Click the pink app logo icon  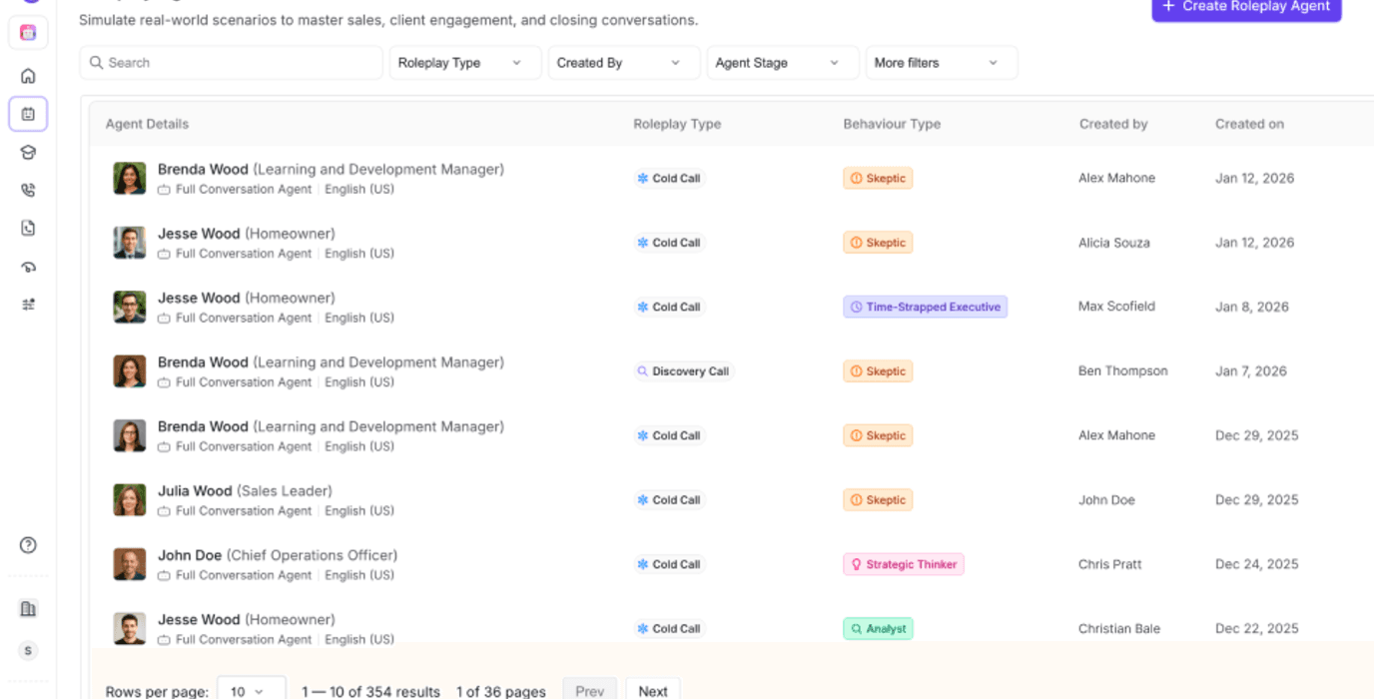28,33
